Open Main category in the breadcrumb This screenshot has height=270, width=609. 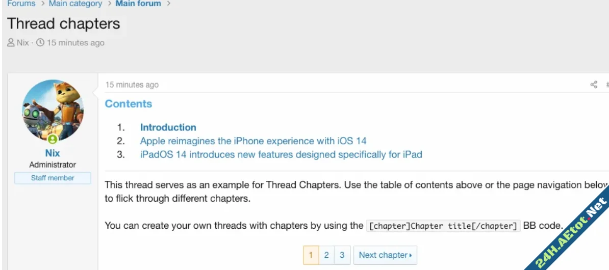click(75, 4)
